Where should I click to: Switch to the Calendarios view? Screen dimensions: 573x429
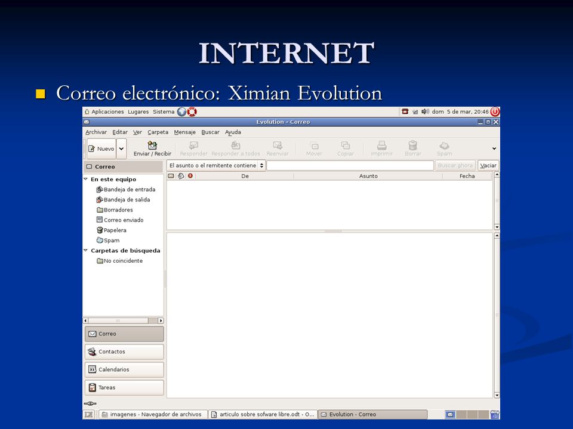[124, 369]
